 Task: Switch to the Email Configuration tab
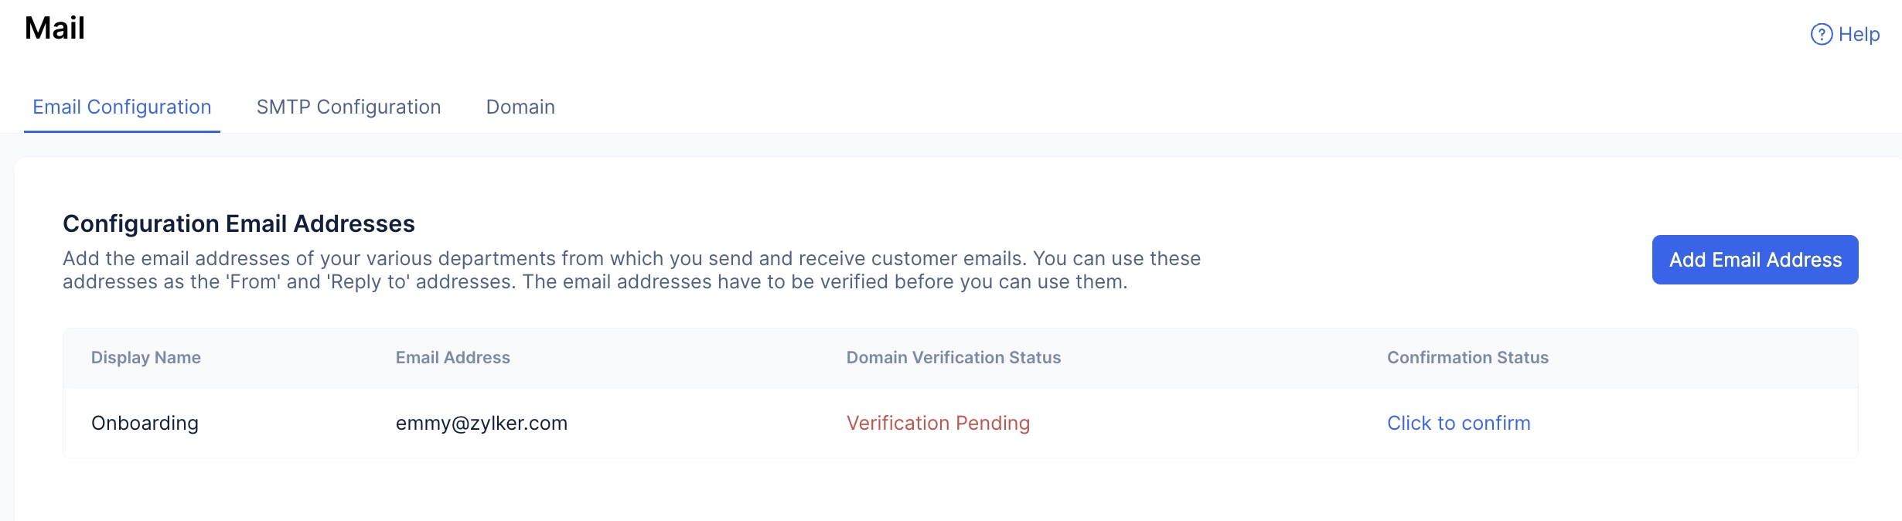tap(122, 107)
